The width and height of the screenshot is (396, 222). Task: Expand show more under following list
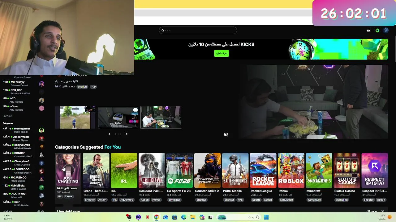(8, 116)
